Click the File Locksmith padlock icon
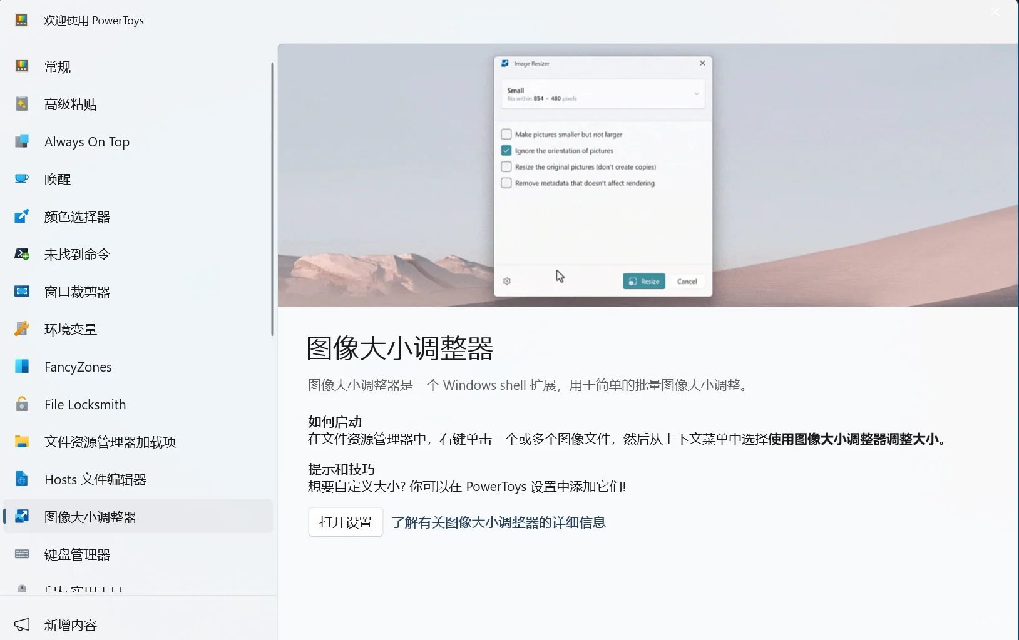Screen dimensions: 1019x640 pos(22,404)
